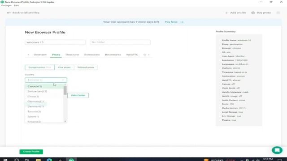Choose Estonia from the country list
The image size is (287, 161).
(x=44, y=111)
